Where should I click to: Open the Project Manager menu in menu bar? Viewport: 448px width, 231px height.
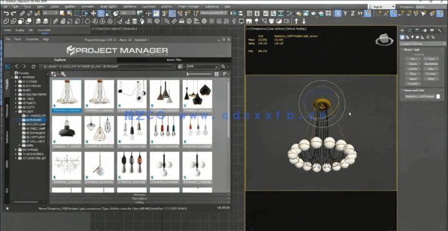click(188, 6)
